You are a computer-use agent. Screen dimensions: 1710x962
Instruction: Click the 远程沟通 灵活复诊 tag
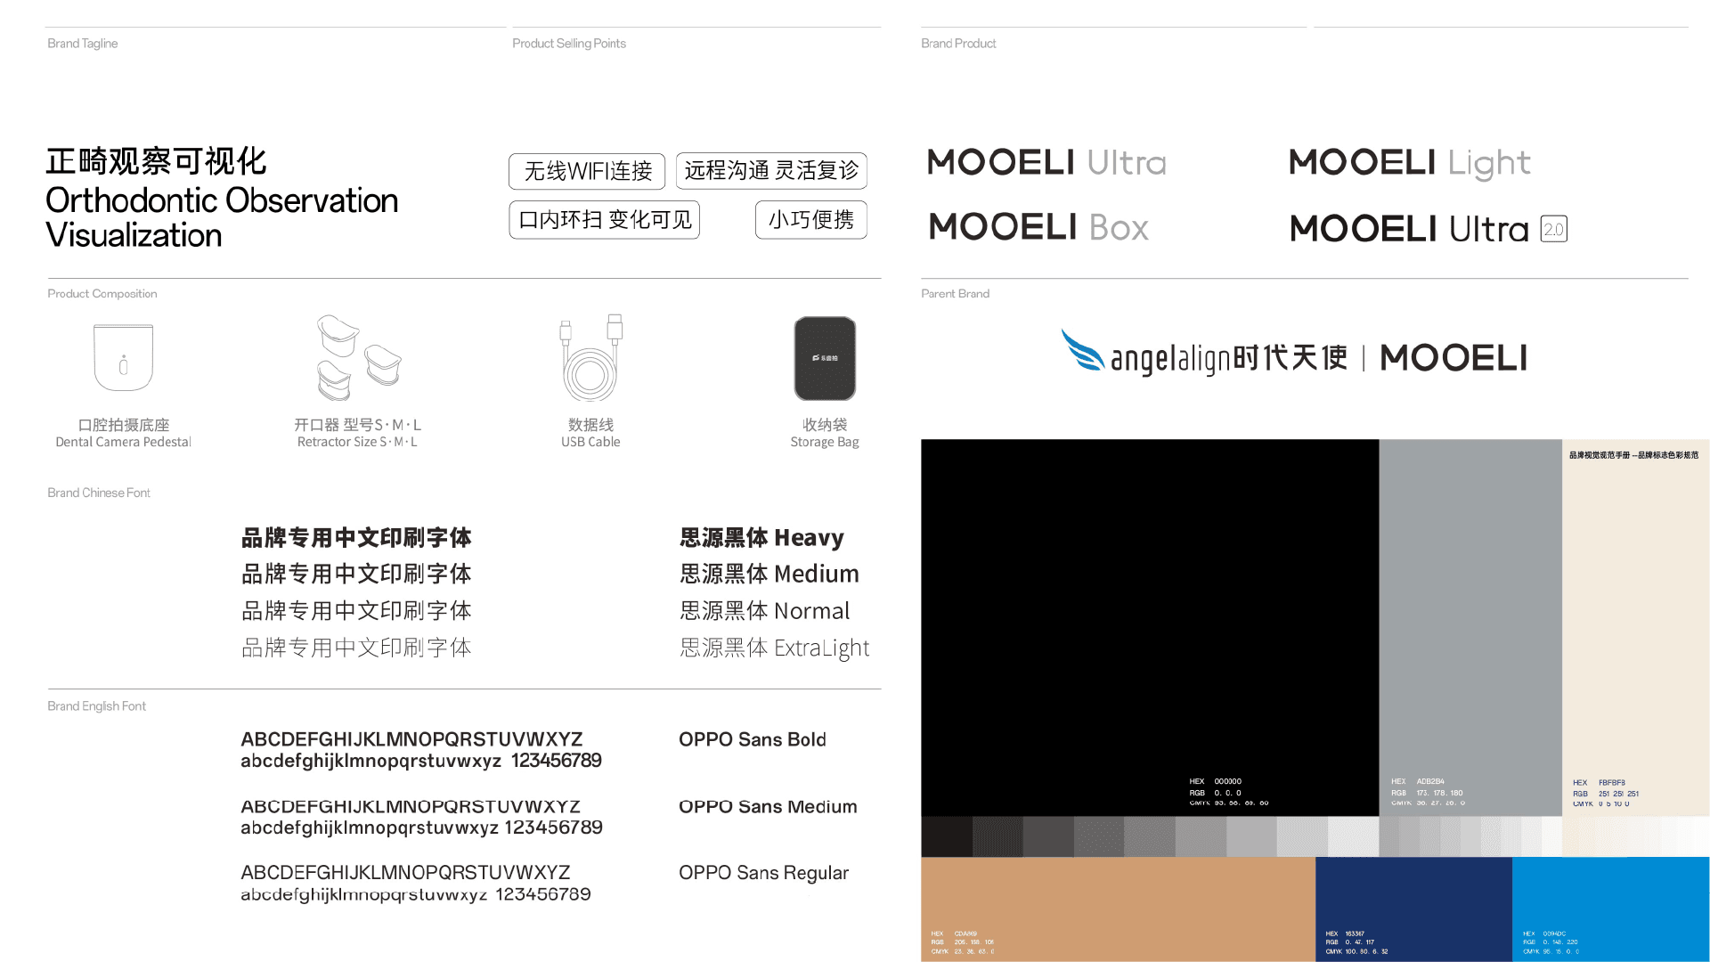point(771,171)
